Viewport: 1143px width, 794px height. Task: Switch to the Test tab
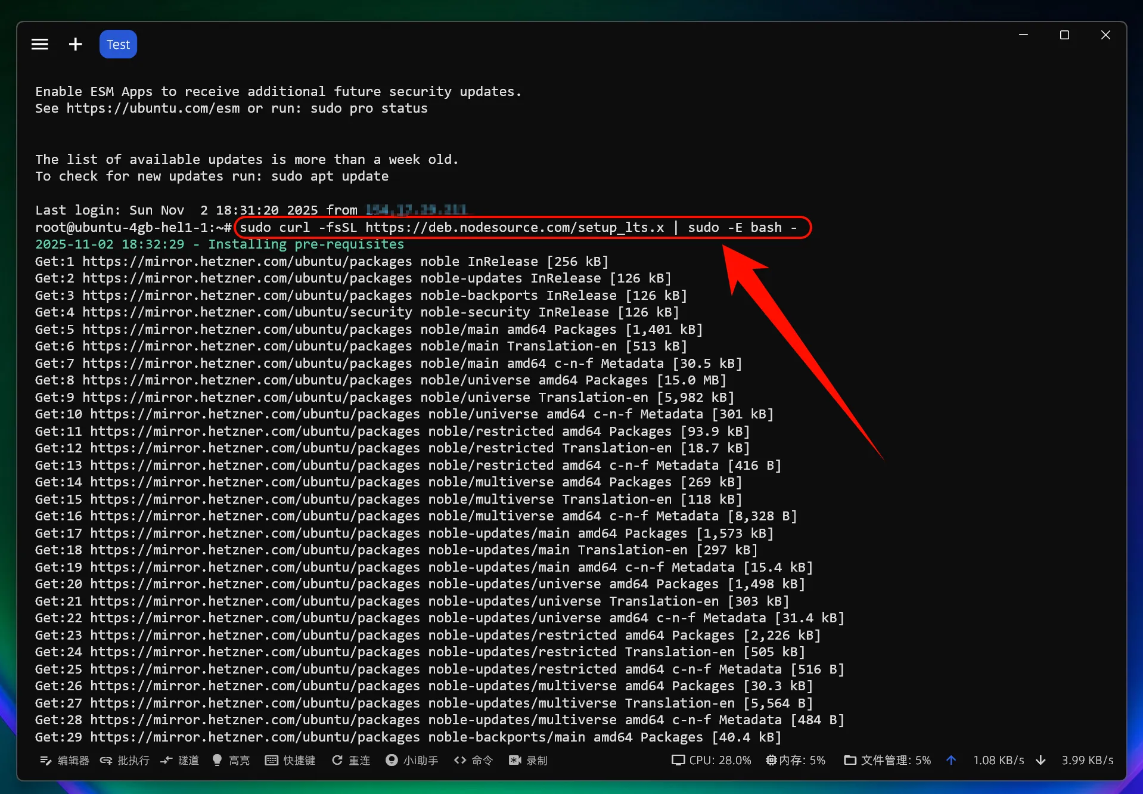pyautogui.click(x=118, y=44)
